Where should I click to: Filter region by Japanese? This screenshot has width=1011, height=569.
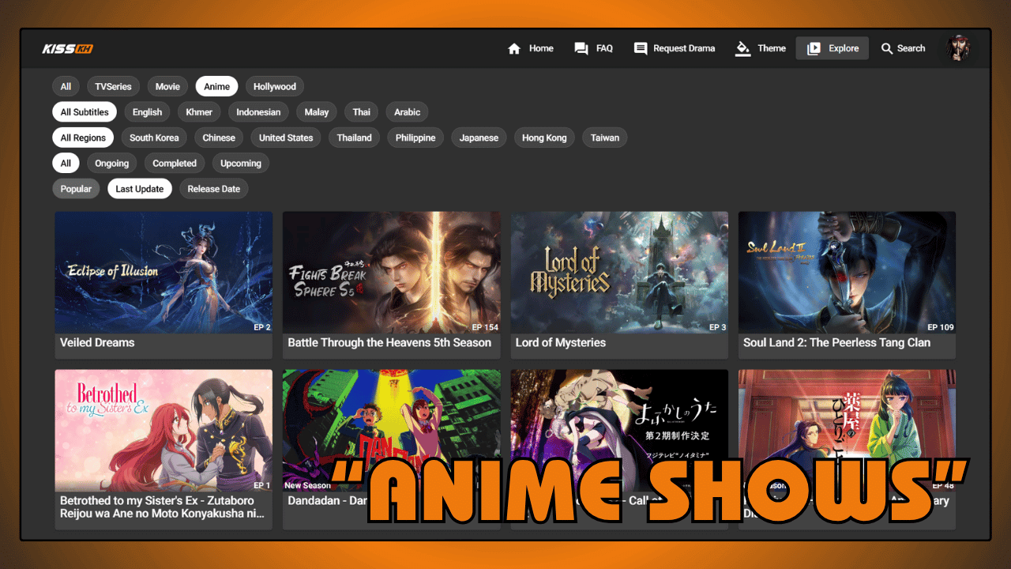pos(479,138)
